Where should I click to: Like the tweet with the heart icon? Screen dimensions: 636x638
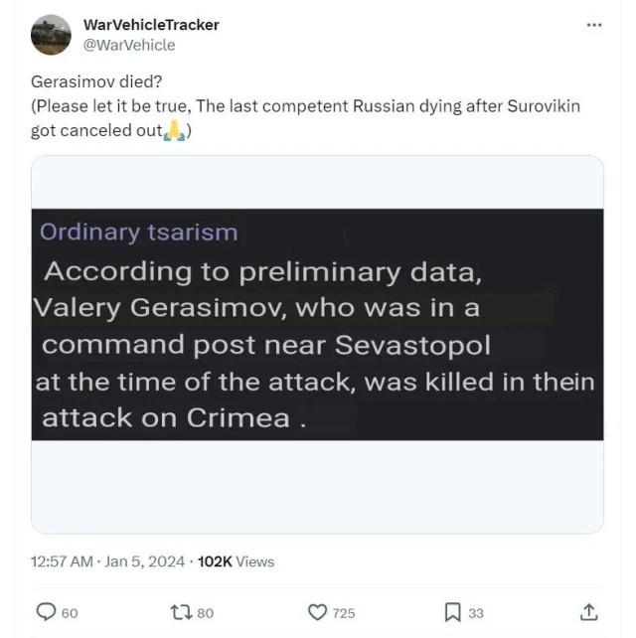(318, 612)
